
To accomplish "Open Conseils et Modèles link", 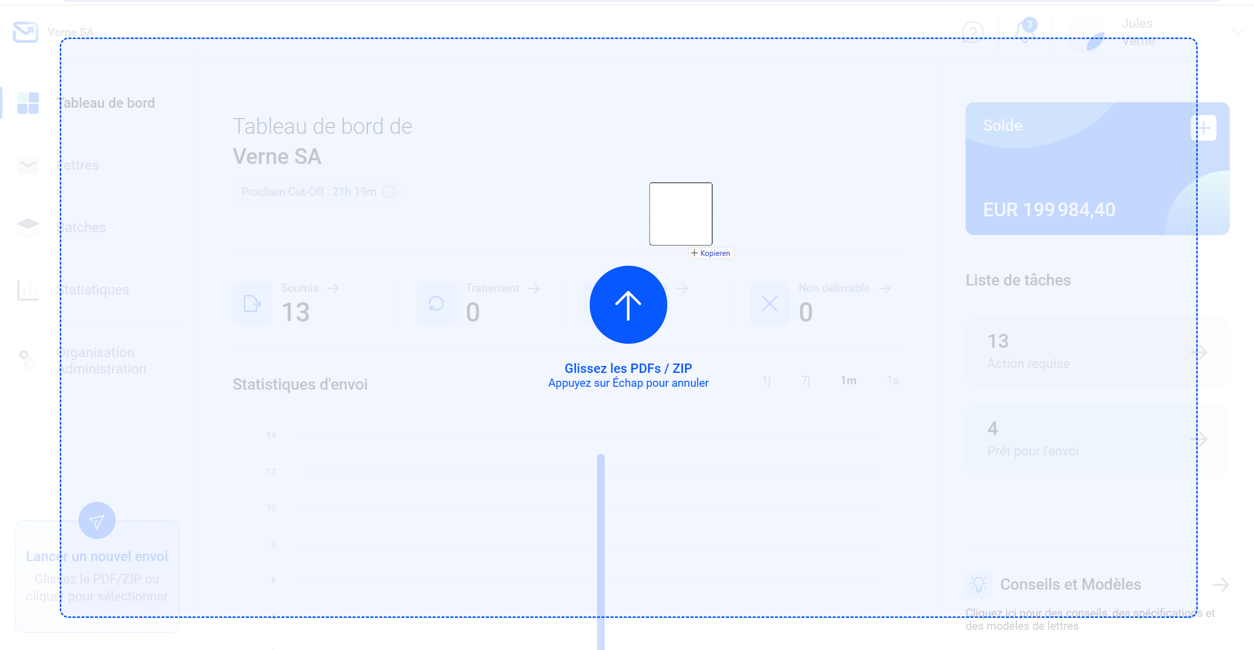I will [1070, 584].
